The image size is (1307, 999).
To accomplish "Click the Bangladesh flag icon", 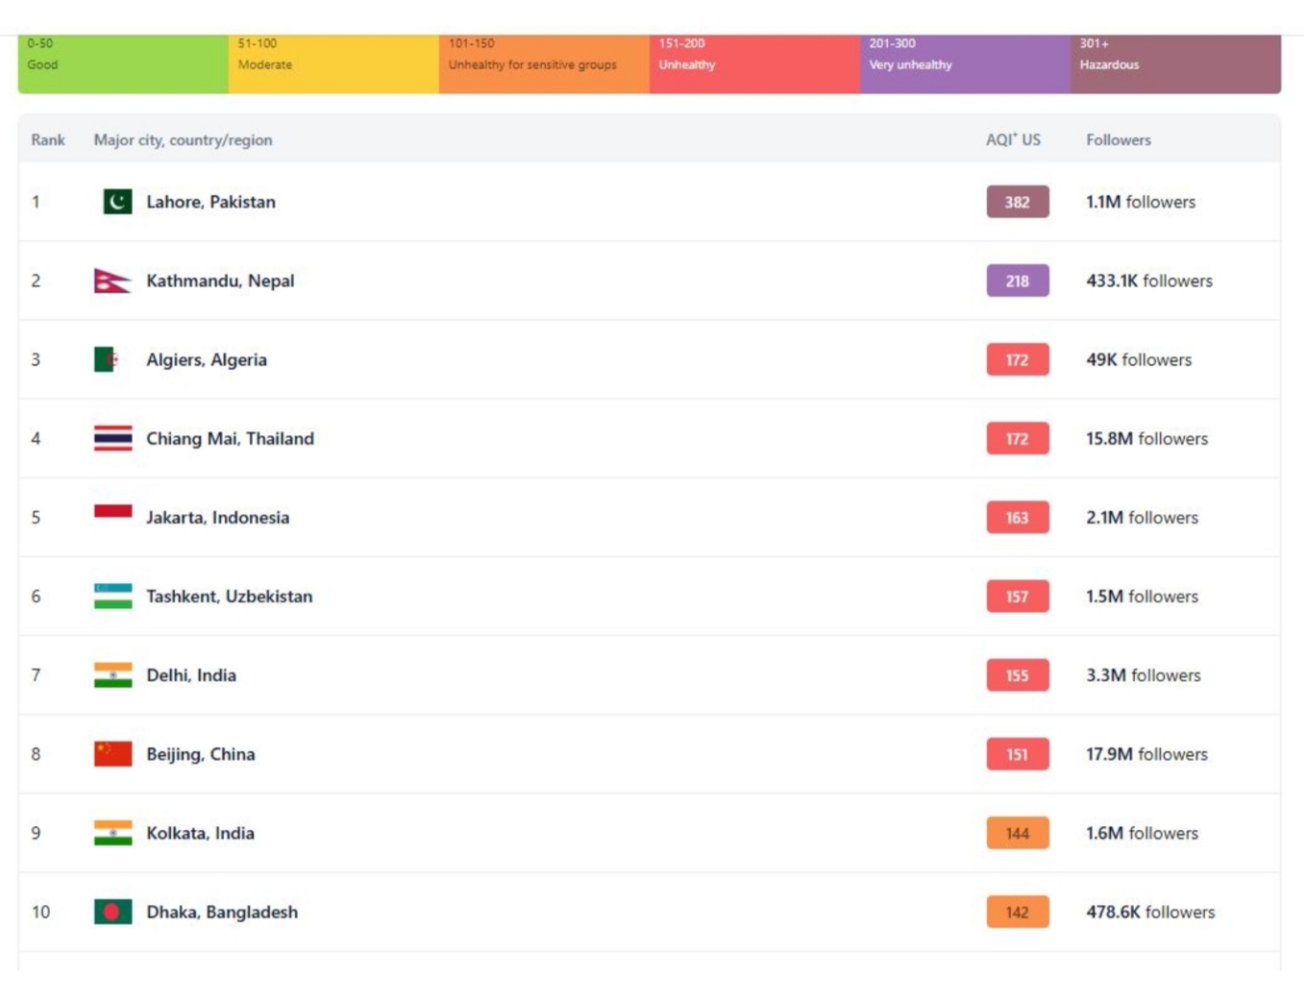I will 112,912.
